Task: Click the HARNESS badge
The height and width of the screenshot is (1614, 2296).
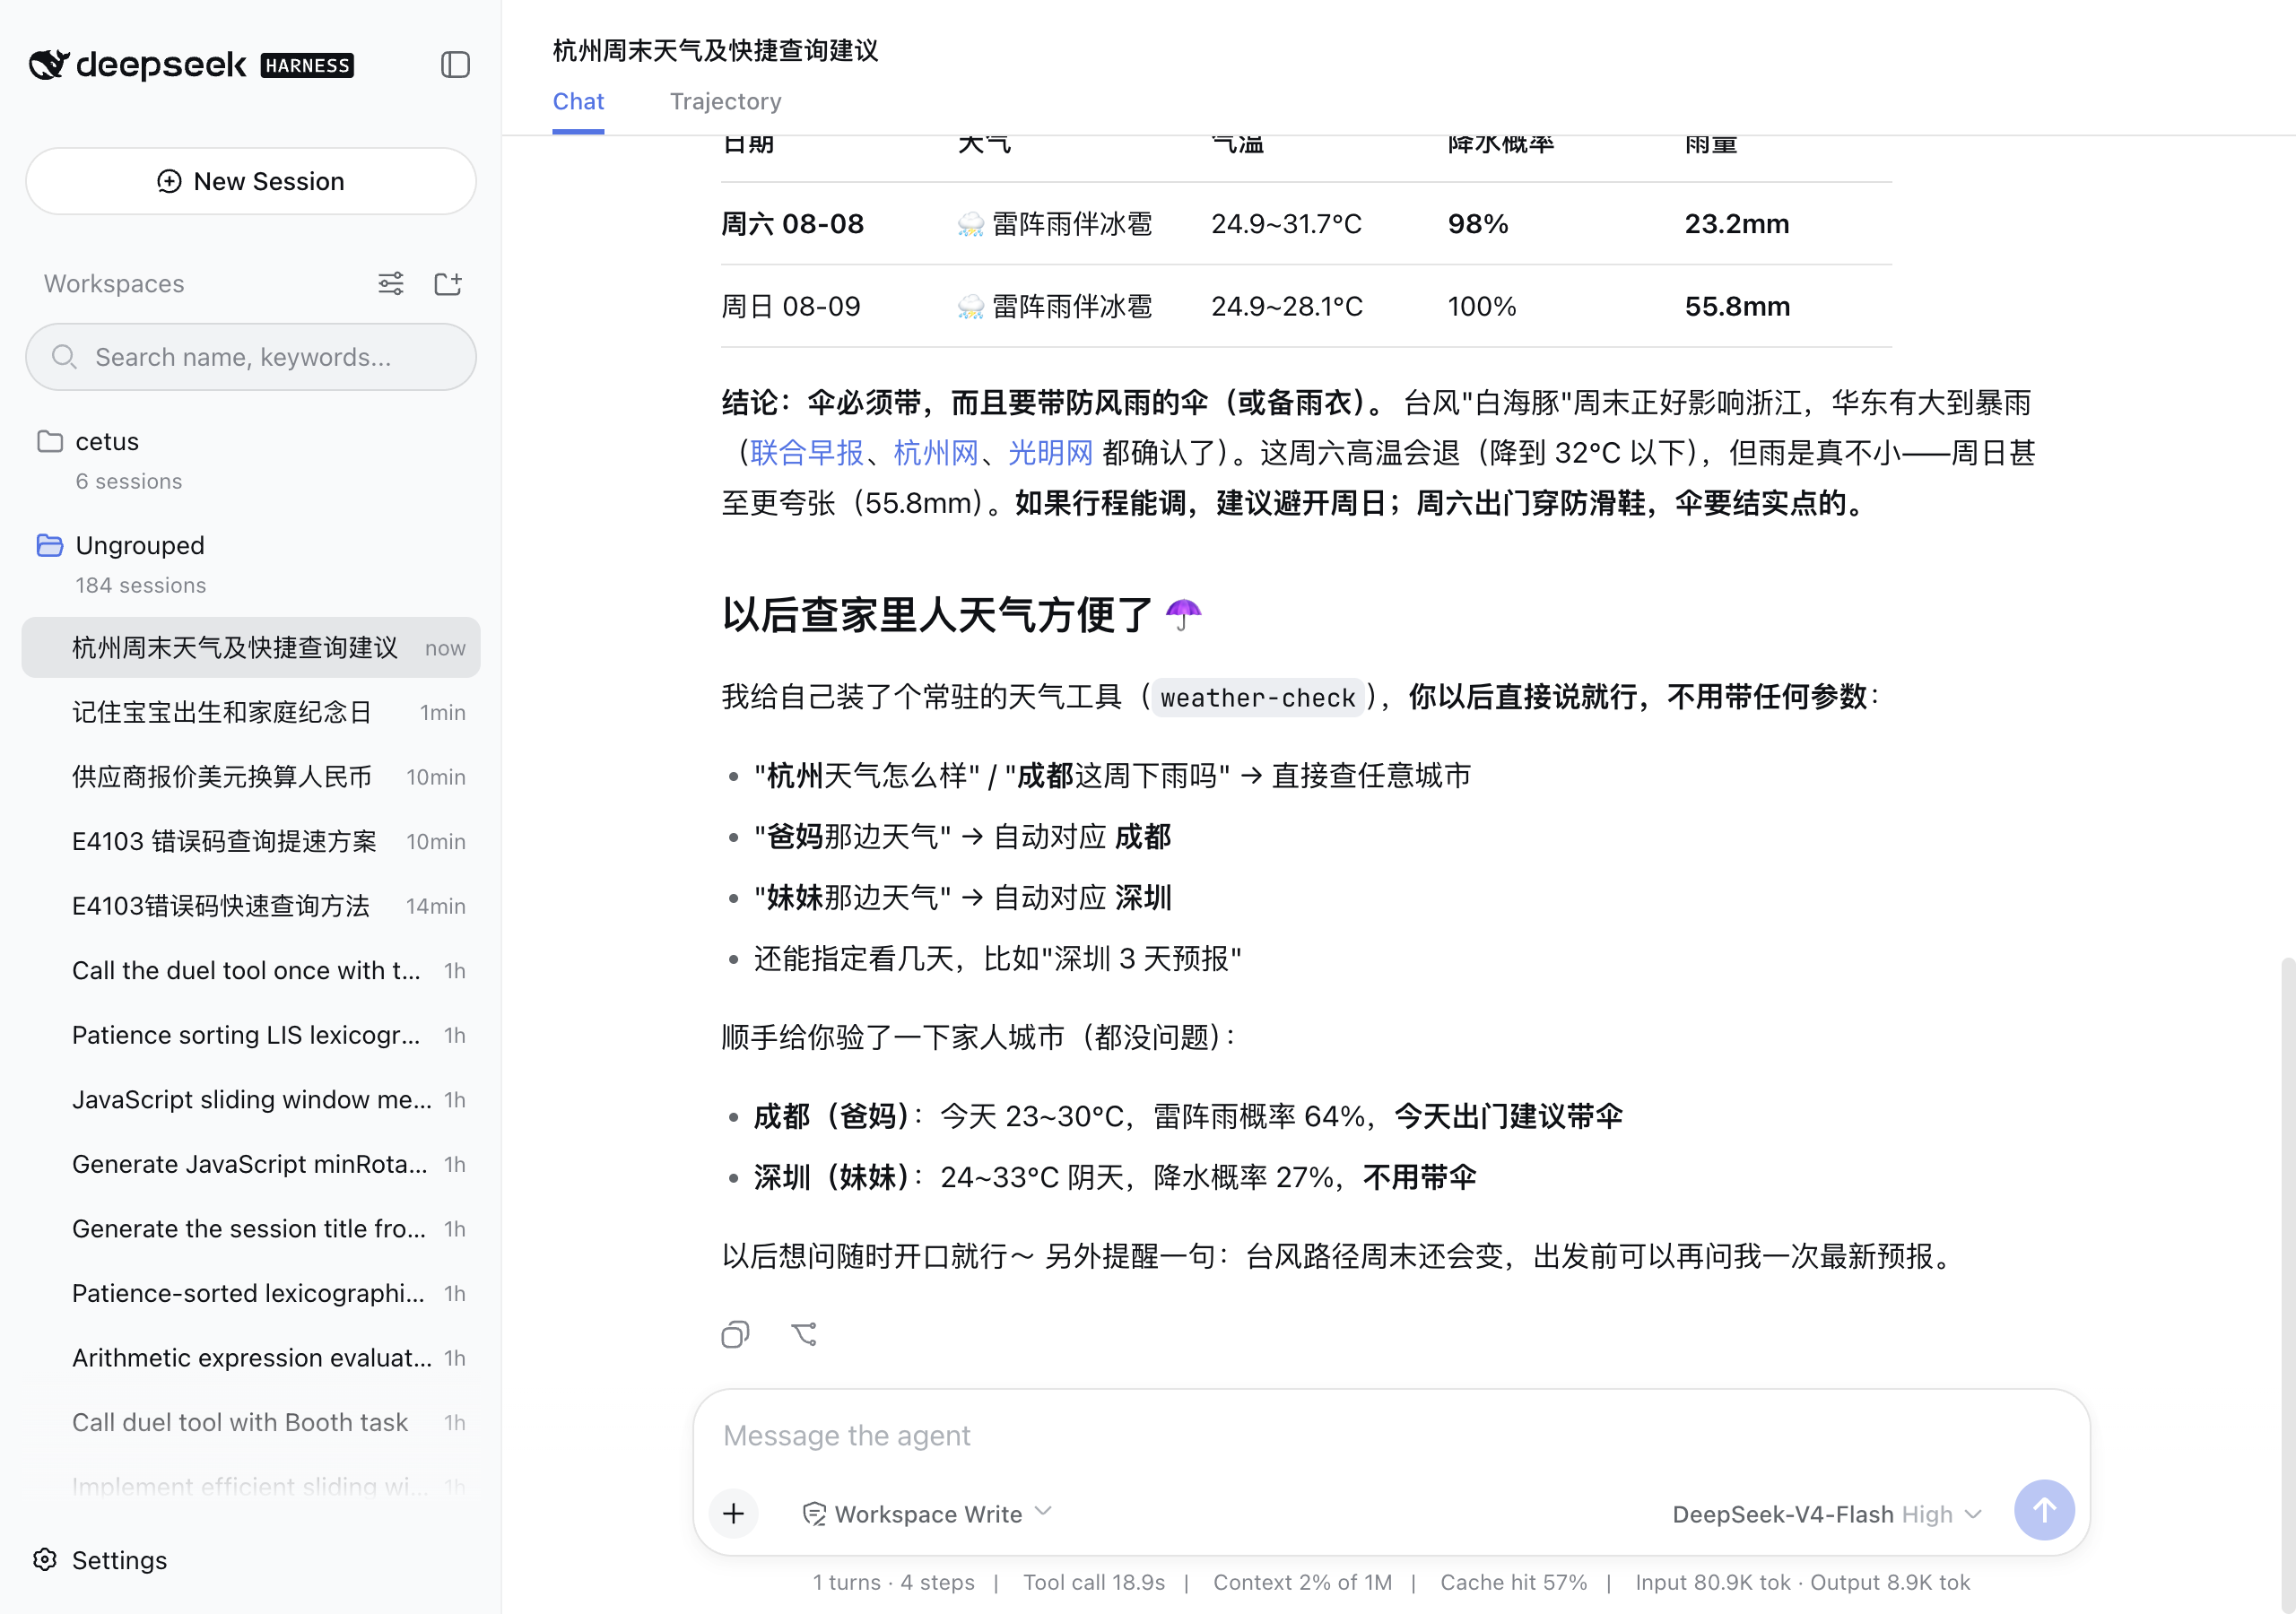Action: [307, 66]
